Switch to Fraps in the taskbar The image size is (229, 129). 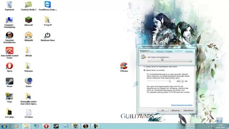tap(75, 126)
